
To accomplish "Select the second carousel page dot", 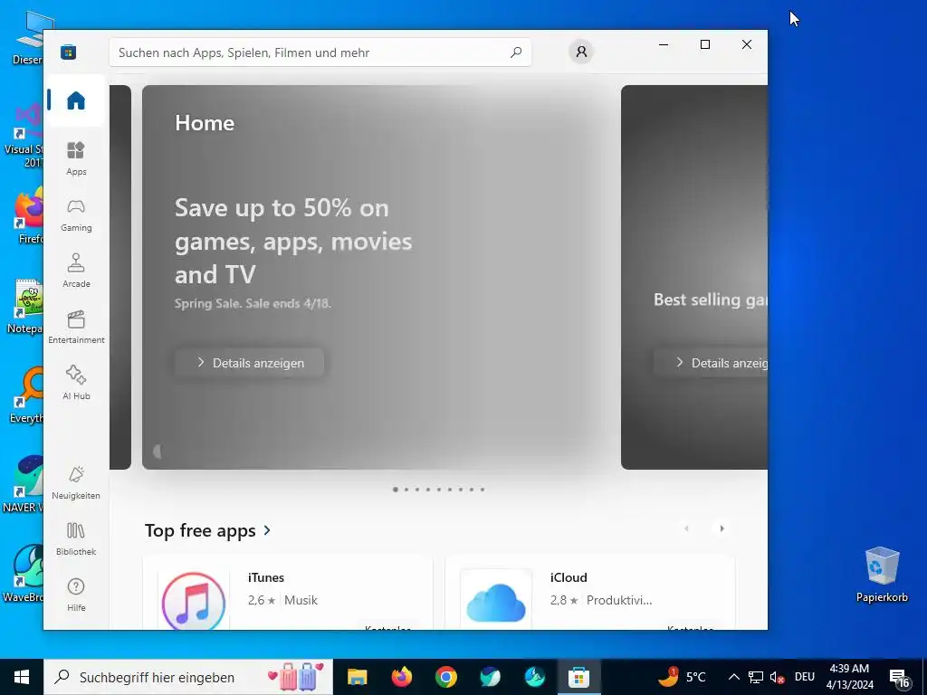I will 406,490.
